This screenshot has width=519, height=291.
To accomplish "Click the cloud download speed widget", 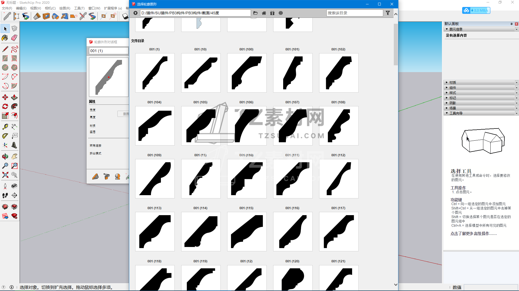I will coord(476,10).
